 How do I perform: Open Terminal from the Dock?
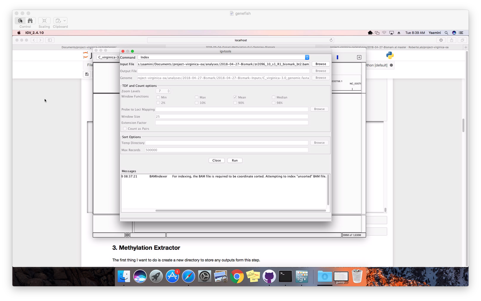tap(285, 277)
